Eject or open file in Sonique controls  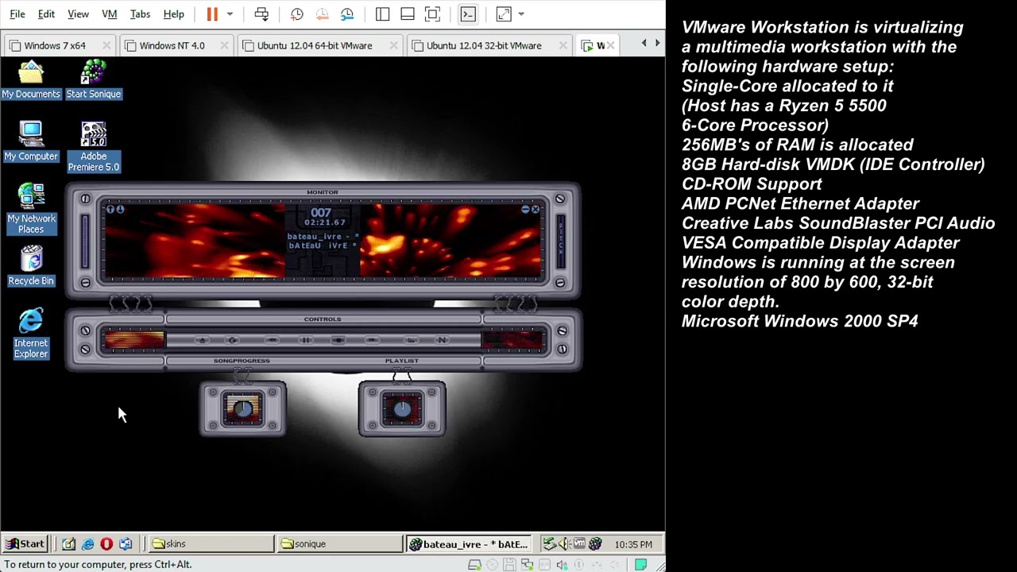pyautogui.click(x=203, y=340)
